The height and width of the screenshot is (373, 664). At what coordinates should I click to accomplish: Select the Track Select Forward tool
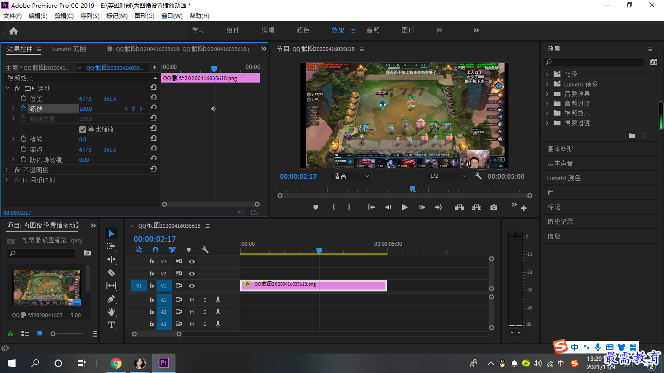[111, 247]
